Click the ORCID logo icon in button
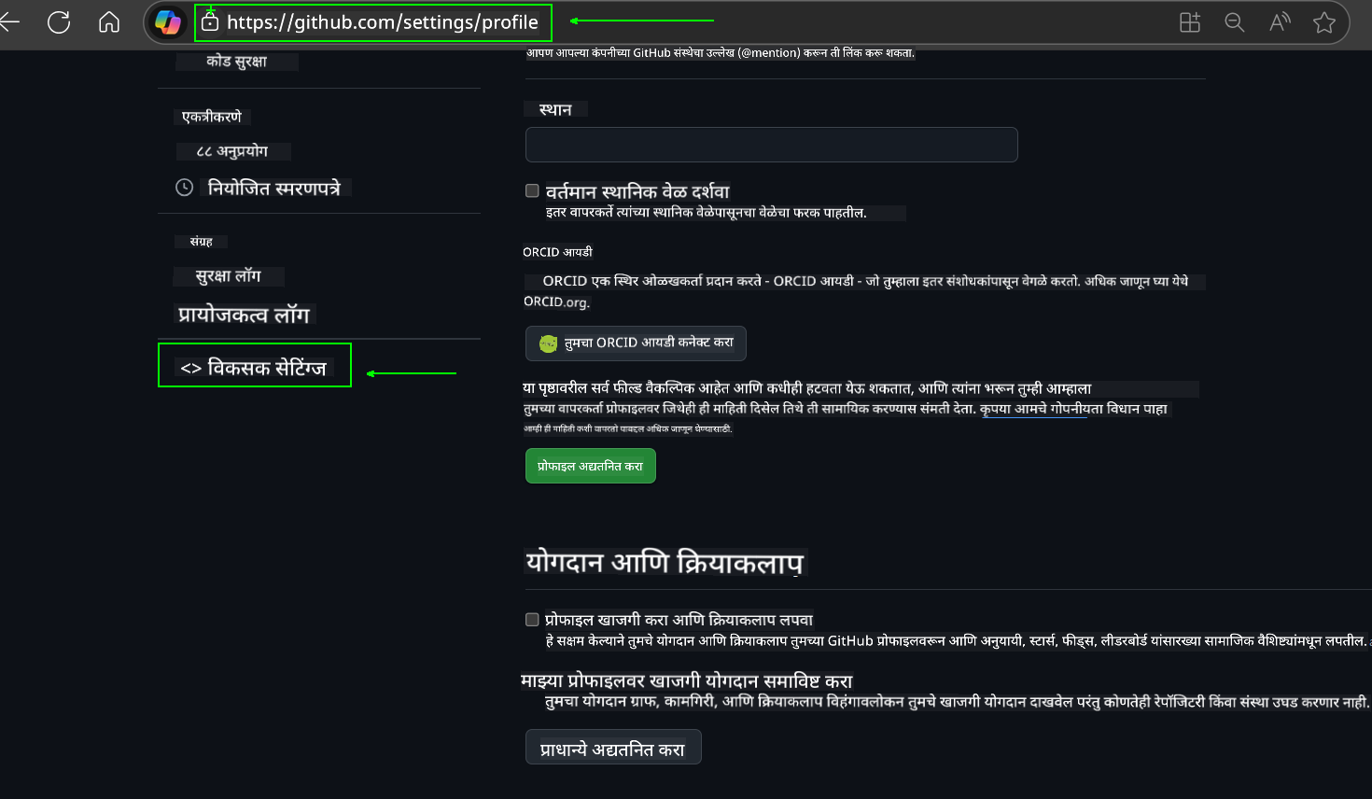 click(548, 343)
